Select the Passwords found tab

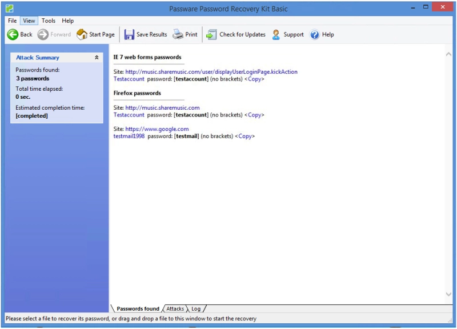(138, 308)
